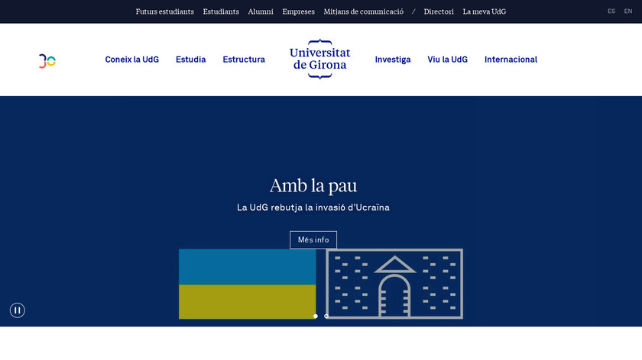
Task: Go to La meva UdG
Action: 485,11
